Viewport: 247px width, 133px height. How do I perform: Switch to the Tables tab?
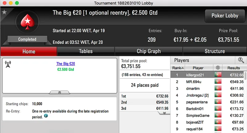(x=86, y=51)
